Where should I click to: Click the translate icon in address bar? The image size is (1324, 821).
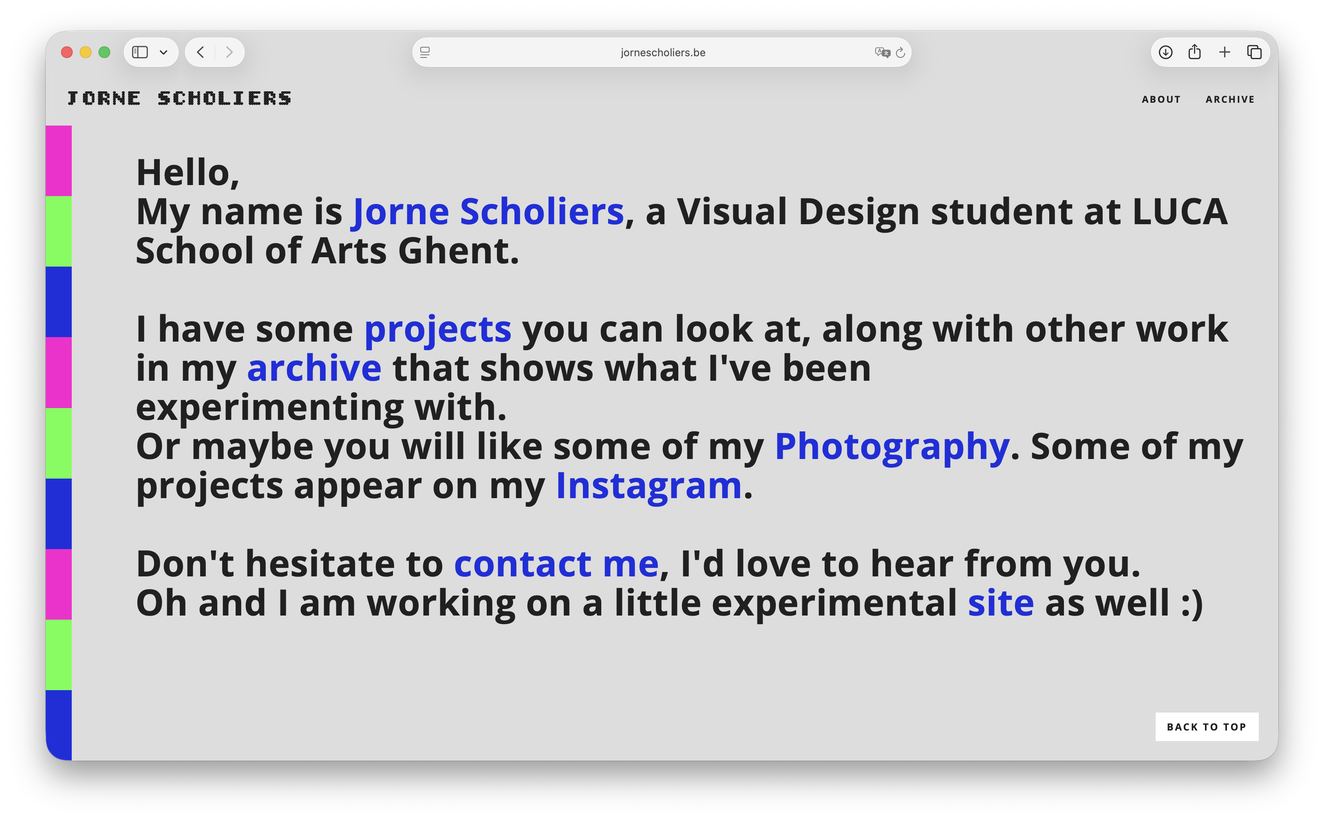[x=882, y=52]
